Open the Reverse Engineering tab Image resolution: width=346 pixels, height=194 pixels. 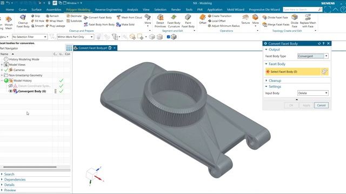point(109,10)
